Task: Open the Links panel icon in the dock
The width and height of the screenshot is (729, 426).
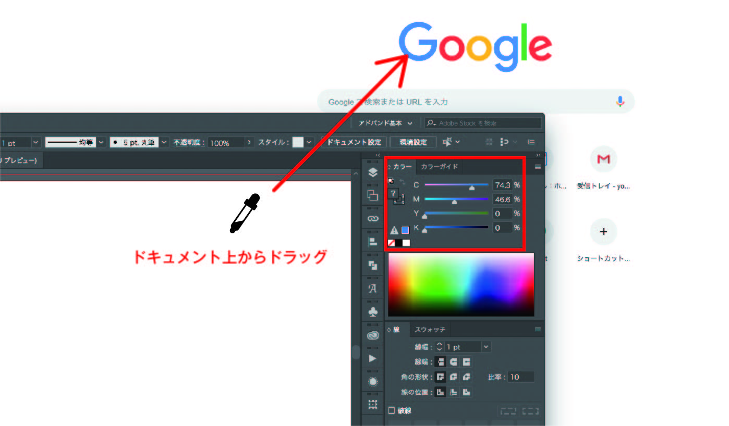Action: point(372,219)
